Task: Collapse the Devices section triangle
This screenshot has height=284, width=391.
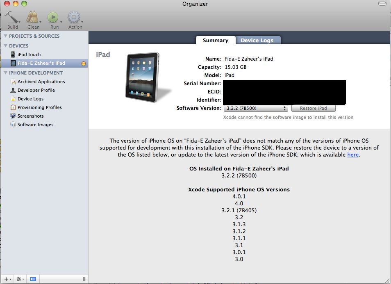Action: [5, 45]
